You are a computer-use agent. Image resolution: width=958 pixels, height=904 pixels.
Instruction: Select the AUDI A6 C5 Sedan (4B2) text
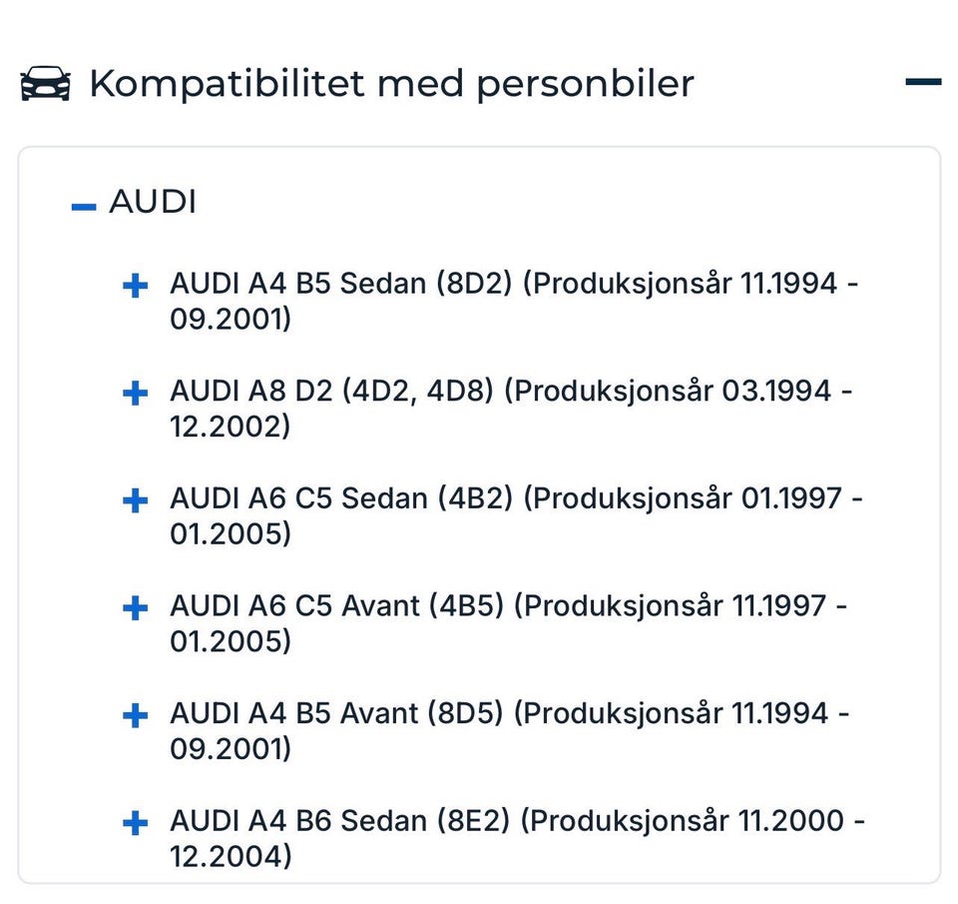pos(340,498)
